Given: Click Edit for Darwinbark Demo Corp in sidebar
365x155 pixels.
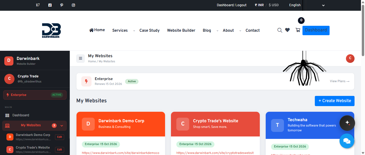Looking at the screenshot, I should 60,137.
